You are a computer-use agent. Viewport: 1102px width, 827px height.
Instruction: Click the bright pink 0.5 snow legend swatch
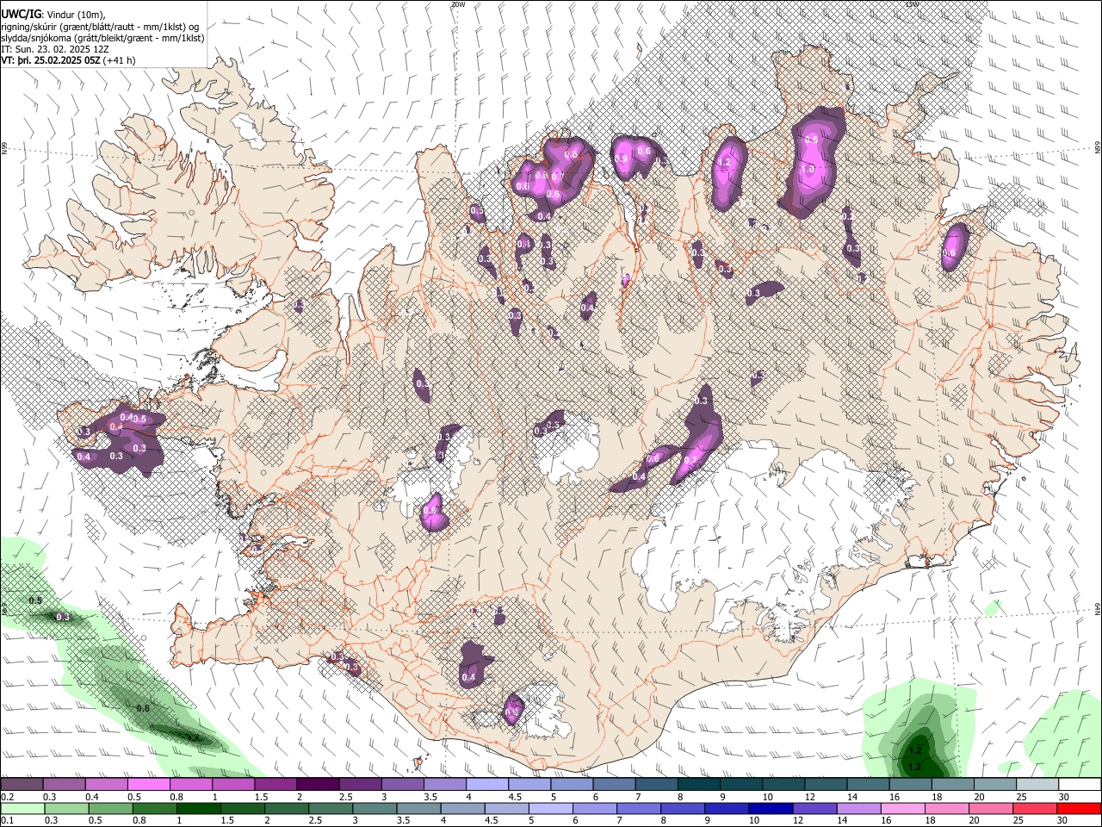pyautogui.click(x=149, y=785)
